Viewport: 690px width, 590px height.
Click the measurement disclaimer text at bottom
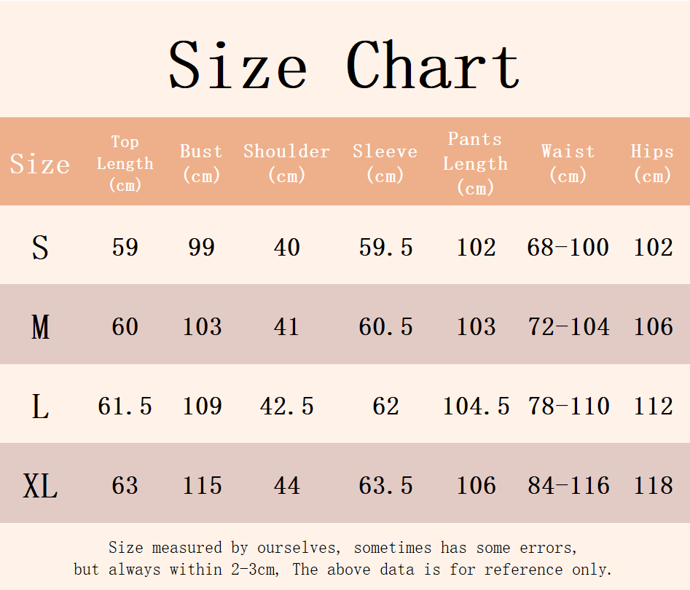pyautogui.click(x=343, y=558)
